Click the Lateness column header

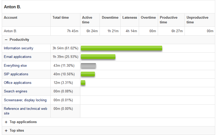pyautogui.click(x=129, y=18)
